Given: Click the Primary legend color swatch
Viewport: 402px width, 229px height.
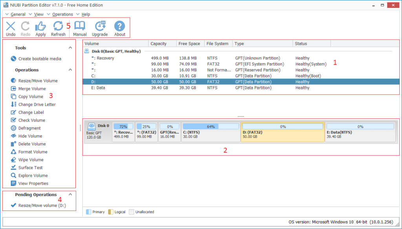Looking at the screenshot, I should click(88, 212).
